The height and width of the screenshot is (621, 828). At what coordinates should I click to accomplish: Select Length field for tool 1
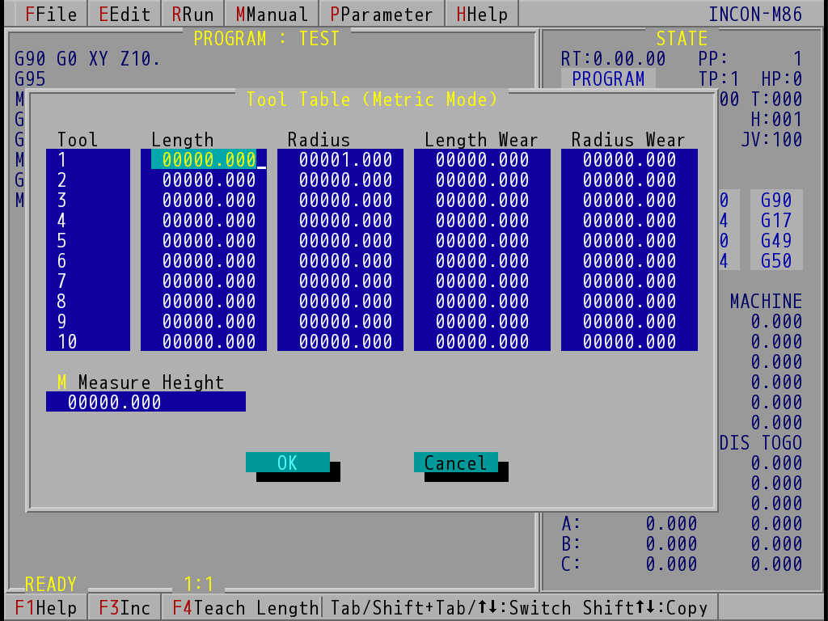click(204, 159)
